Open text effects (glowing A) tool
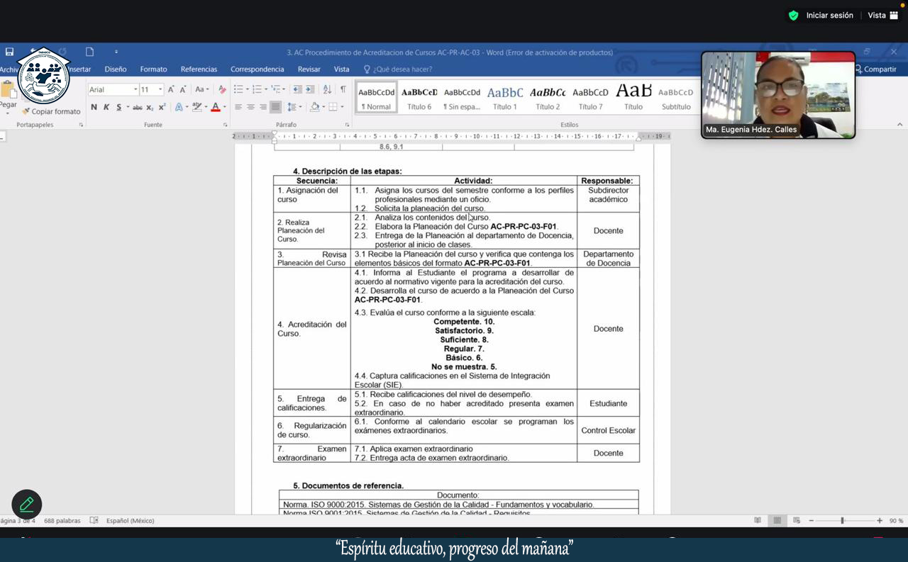This screenshot has width=908, height=562. [178, 107]
